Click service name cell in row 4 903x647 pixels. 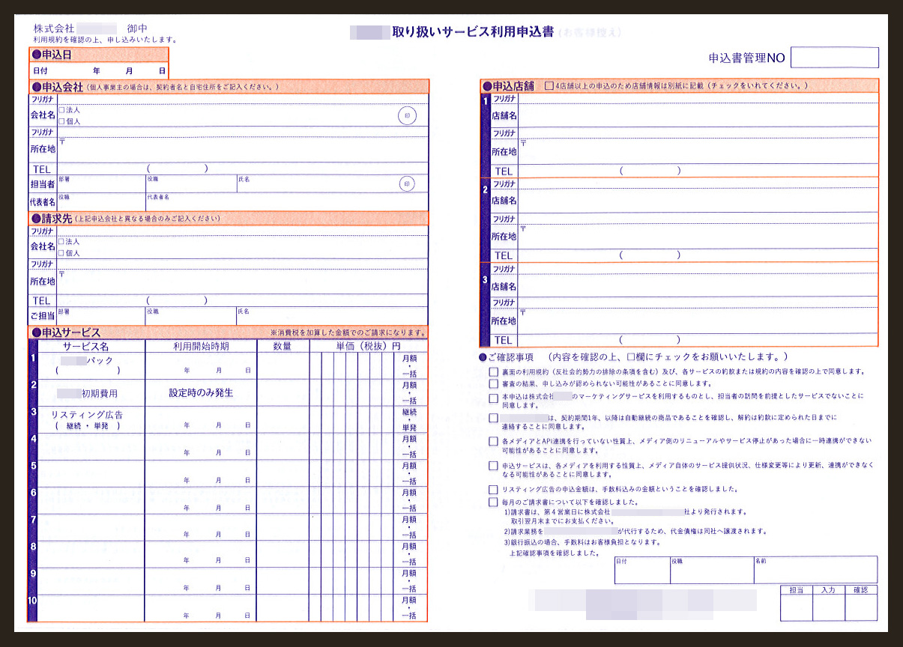[91, 446]
